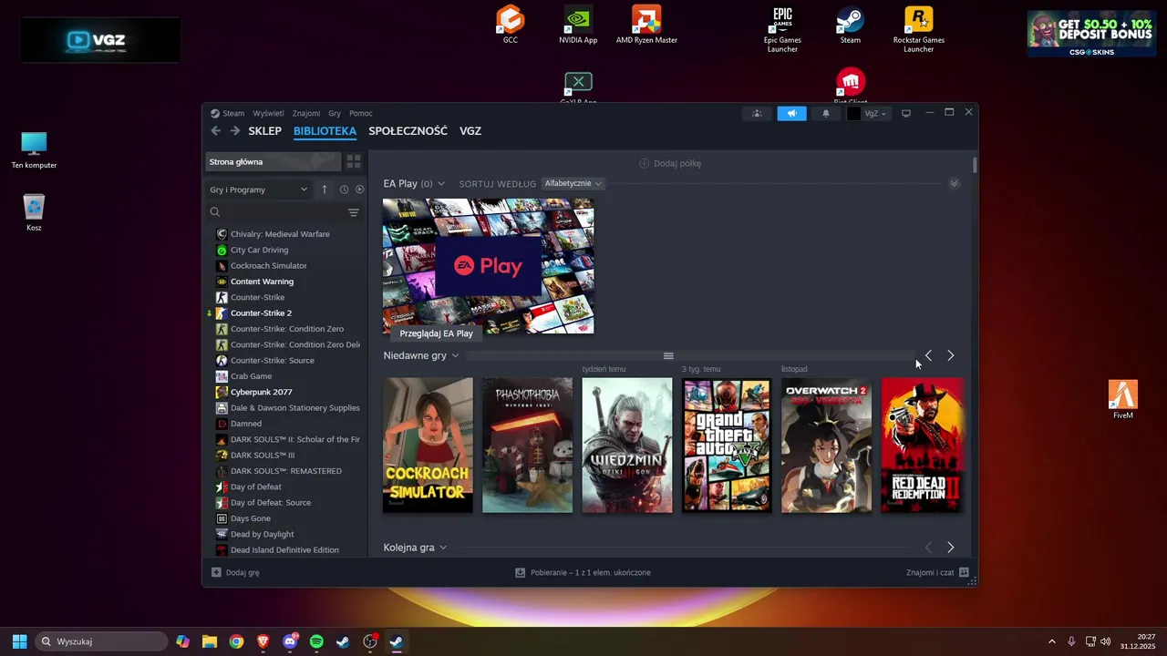Open the friends chat icon at bottom right
The height and width of the screenshot is (656, 1167).
coord(965,573)
